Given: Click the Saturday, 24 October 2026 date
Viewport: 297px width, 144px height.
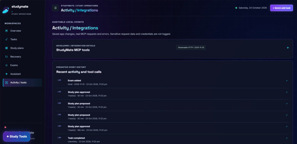Looking at the screenshot, I should 253,8.
